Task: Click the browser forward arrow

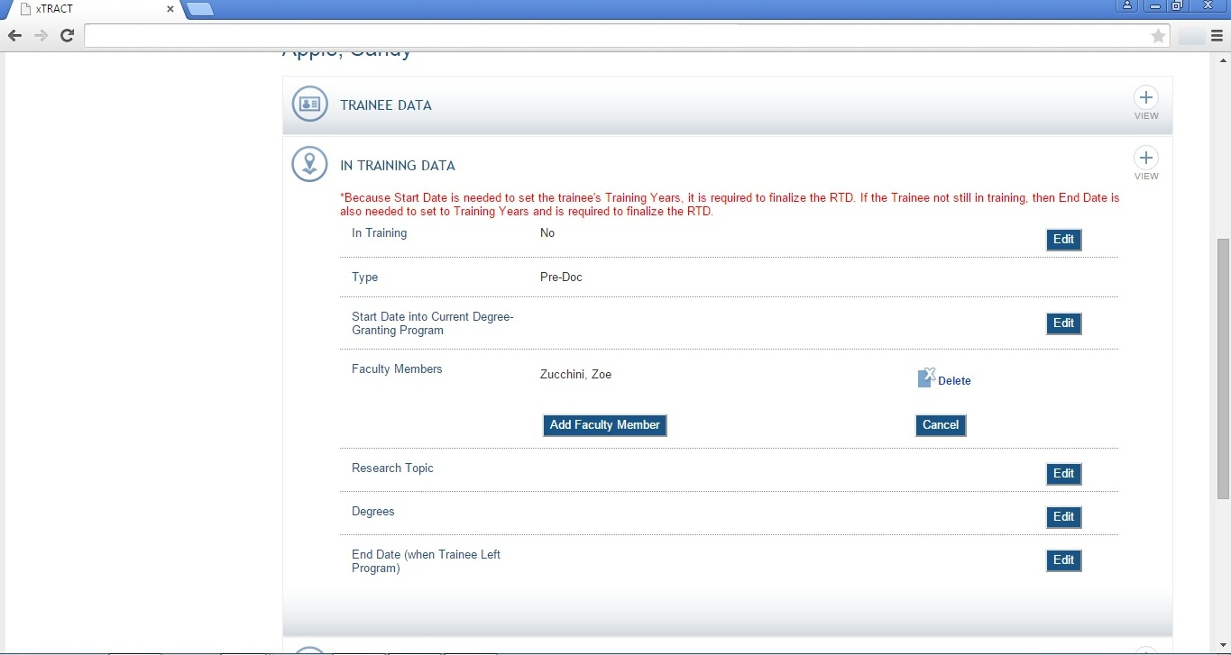Action: point(41,36)
